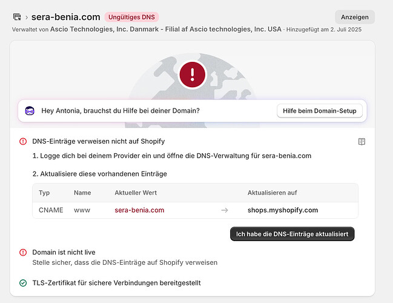
Task: Open the documentation book icon
Action: (362, 142)
